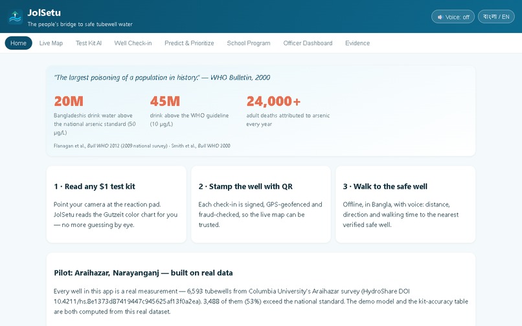This screenshot has height=326, width=522.
Task: Click the Flanagan et al. citation line
Action: click(x=142, y=146)
